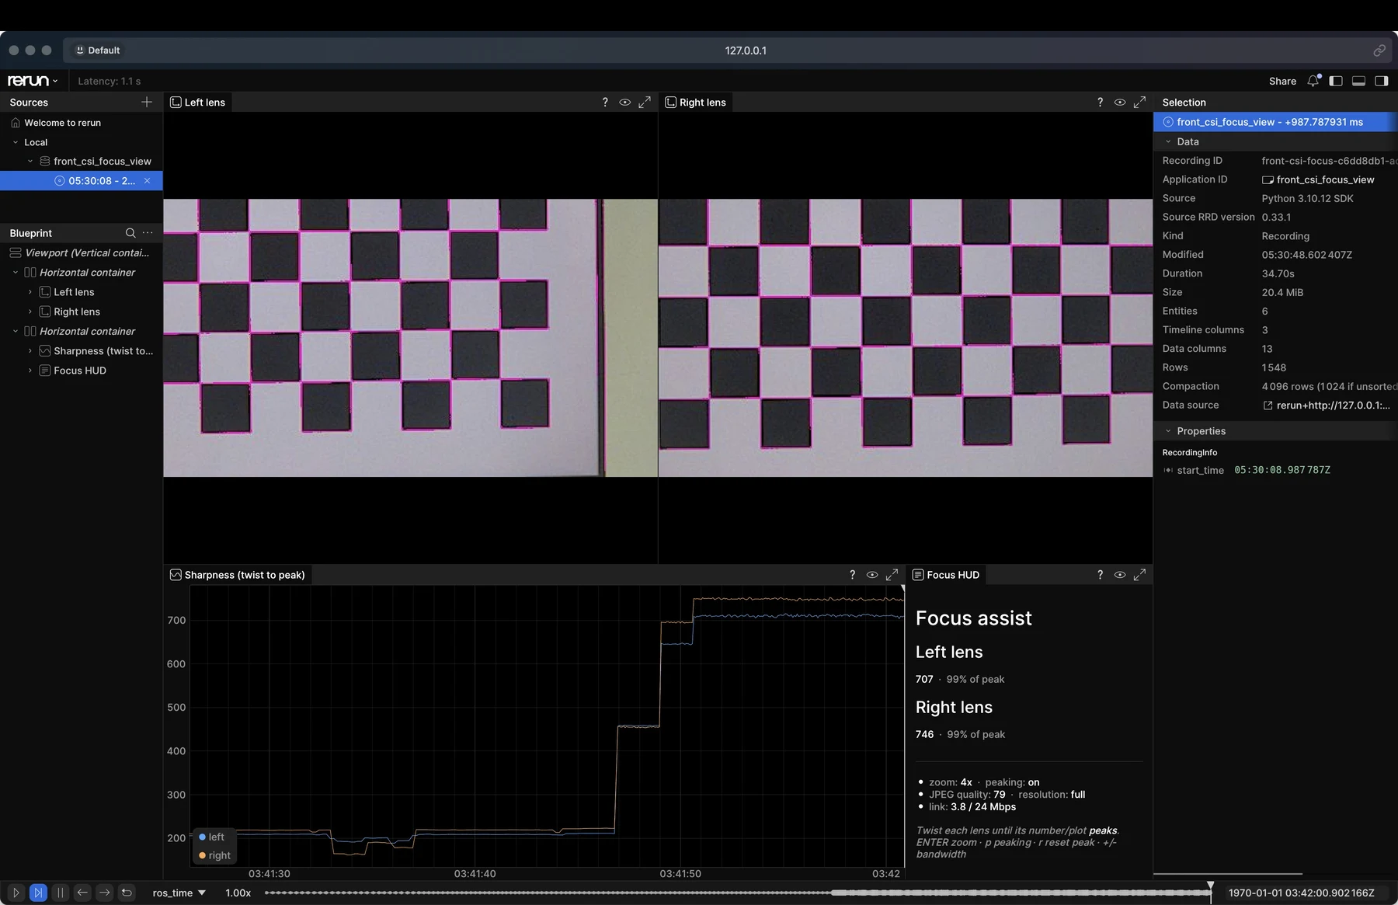The image size is (1398, 905).
Task: Expand Left lens in blueprint tree
Action: 30,292
